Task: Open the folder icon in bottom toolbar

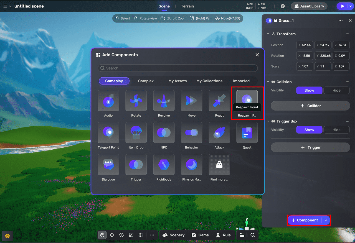Action: coord(242,235)
